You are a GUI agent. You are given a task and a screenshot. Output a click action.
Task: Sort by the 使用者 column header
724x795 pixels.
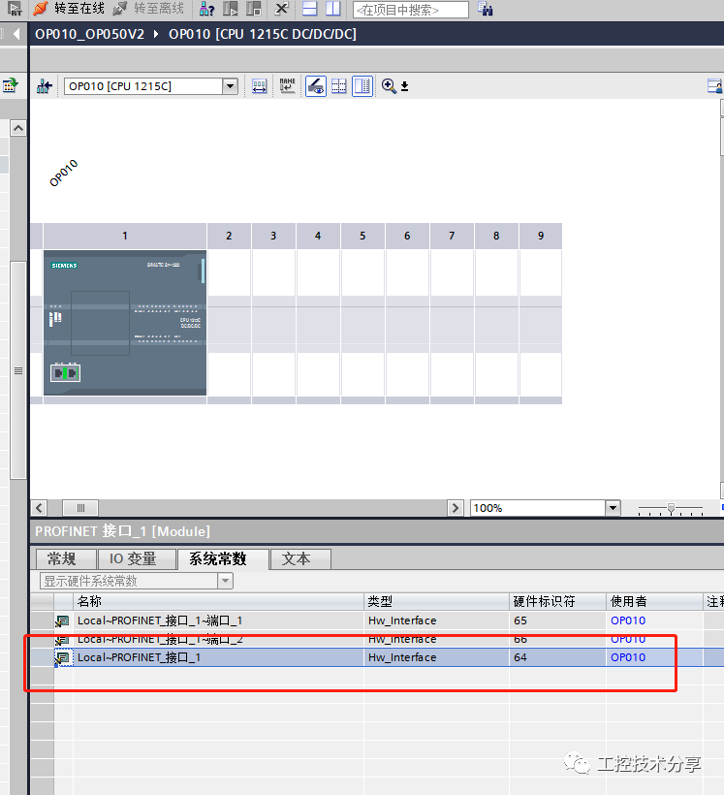(654, 601)
